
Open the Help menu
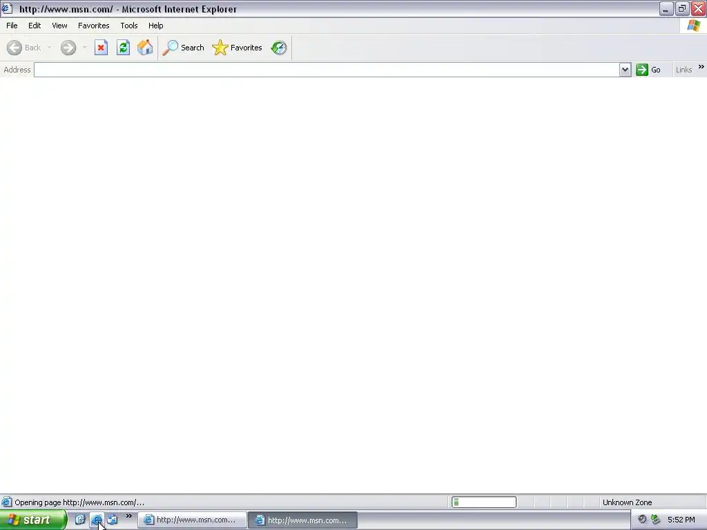[x=155, y=26]
